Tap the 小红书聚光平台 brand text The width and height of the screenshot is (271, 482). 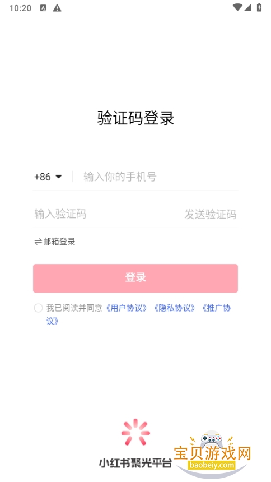pos(135,462)
